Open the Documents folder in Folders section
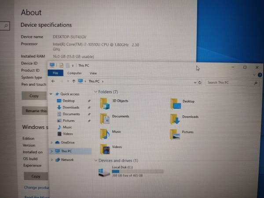 point(105,119)
